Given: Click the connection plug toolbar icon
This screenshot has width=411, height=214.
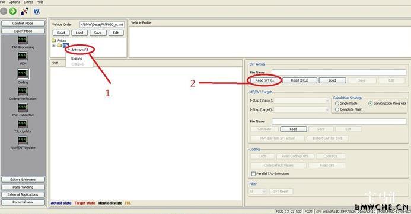Looking at the screenshot, I should tap(25, 11).
